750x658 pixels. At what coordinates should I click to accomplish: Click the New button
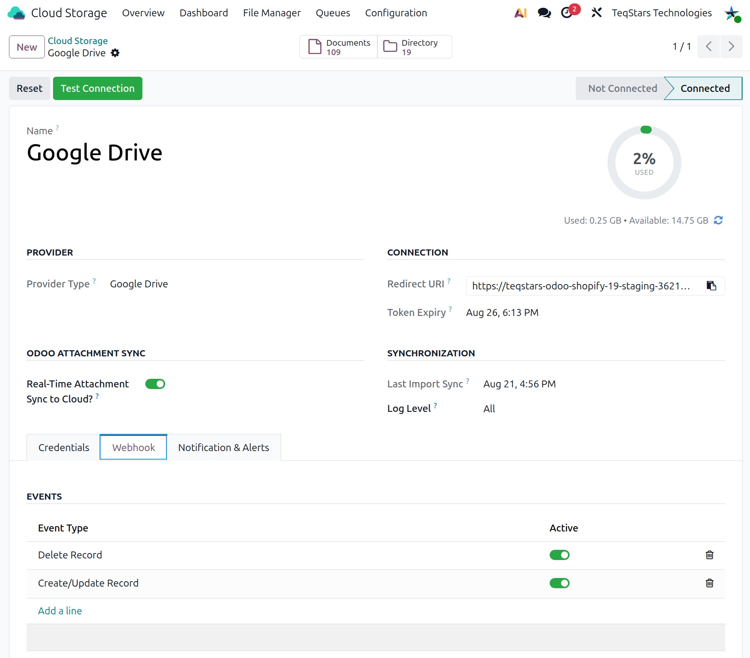tap(27, 47)
